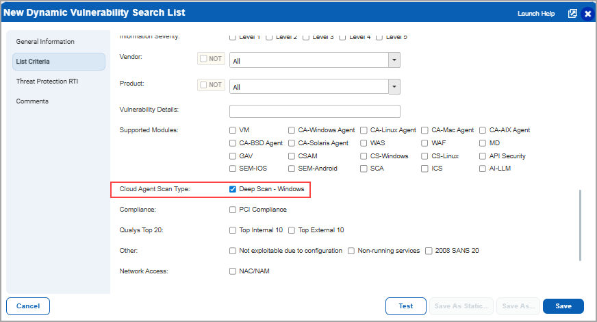Check CA-Solaris Agent module

tap(292, 143)
